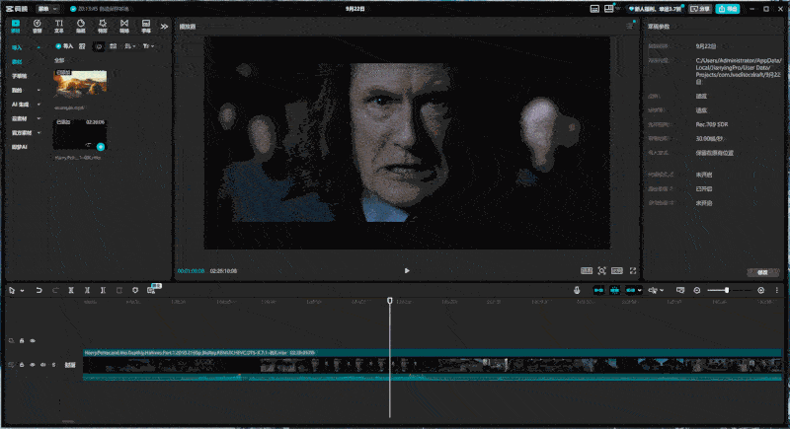
Task: Open 即梦AI in the sidebar
Action: click(x=19, y=147)
